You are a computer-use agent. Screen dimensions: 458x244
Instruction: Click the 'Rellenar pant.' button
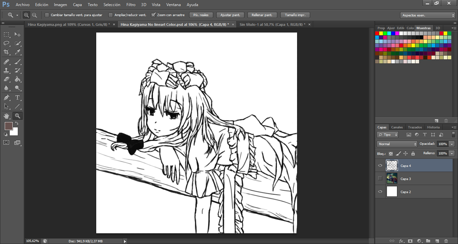(x=262, y=15)
